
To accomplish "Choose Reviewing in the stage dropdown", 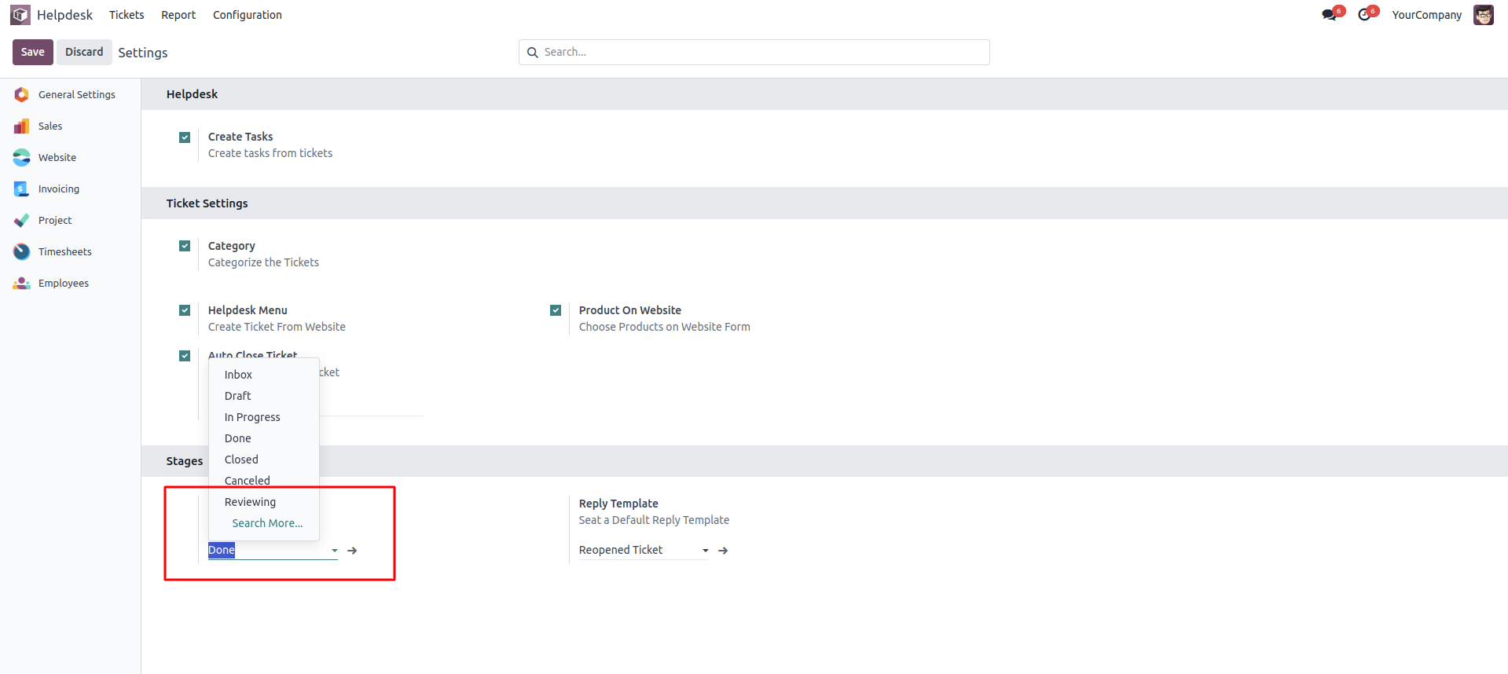I will click(250, 502).
